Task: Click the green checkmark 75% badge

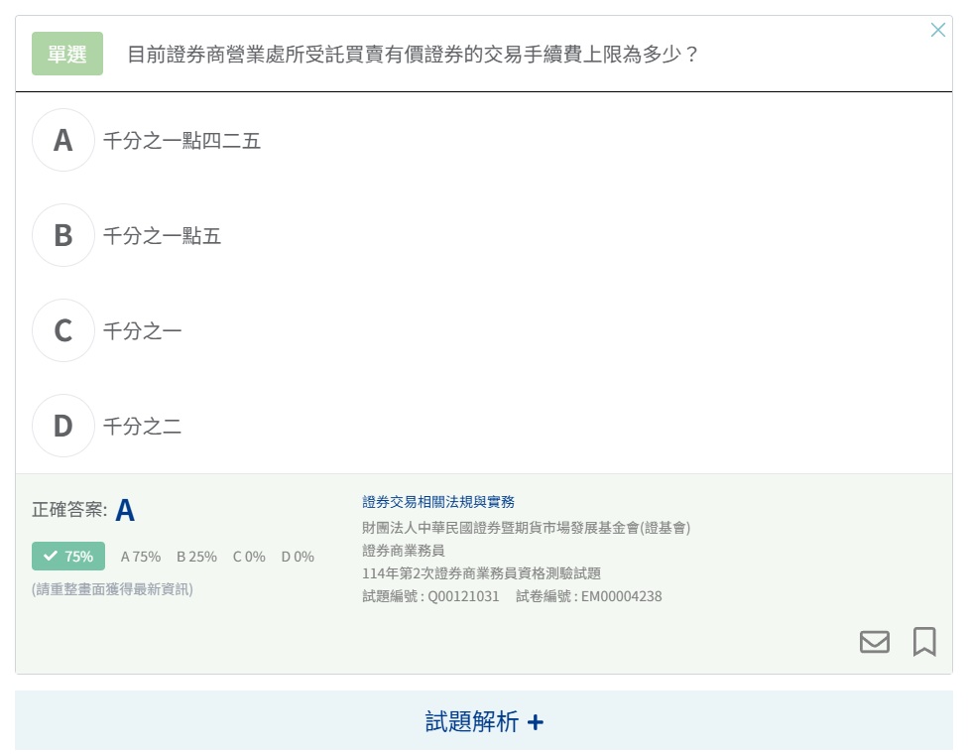Action: point(68,557)
